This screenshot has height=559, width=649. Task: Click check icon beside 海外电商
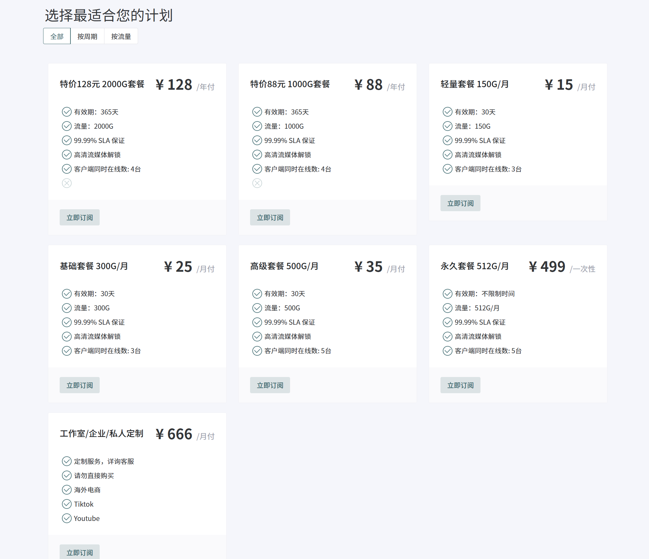point(67,490)
